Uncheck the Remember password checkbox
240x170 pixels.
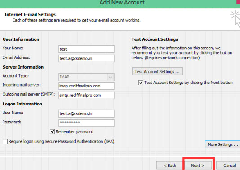tap(52, 131)
